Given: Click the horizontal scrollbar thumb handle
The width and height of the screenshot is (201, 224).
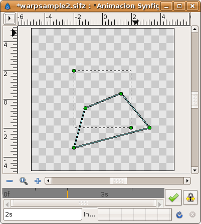Looking at the screenshot, I should click(118, 180).
